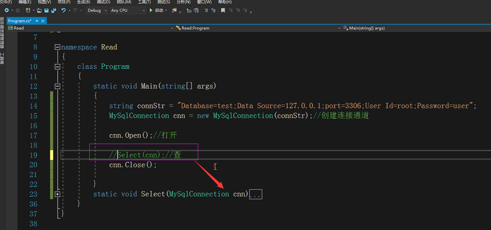
Task: Click the clear bookmarks icon
Action: [x=246, y=10]
